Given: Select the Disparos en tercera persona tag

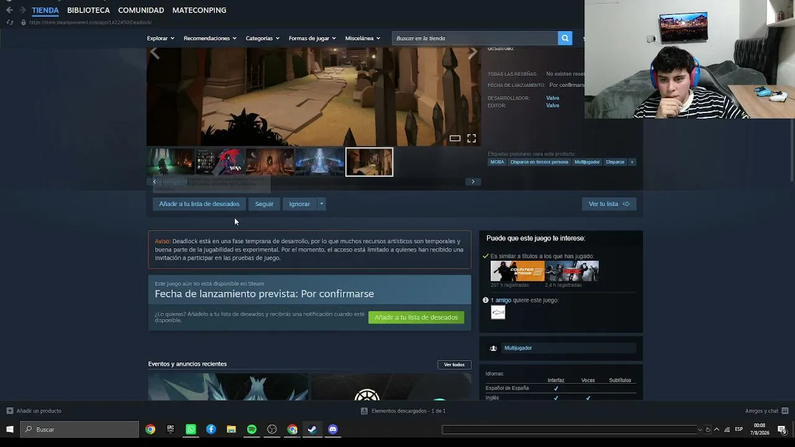Looking at the screenshot, I should coord(539,162).
